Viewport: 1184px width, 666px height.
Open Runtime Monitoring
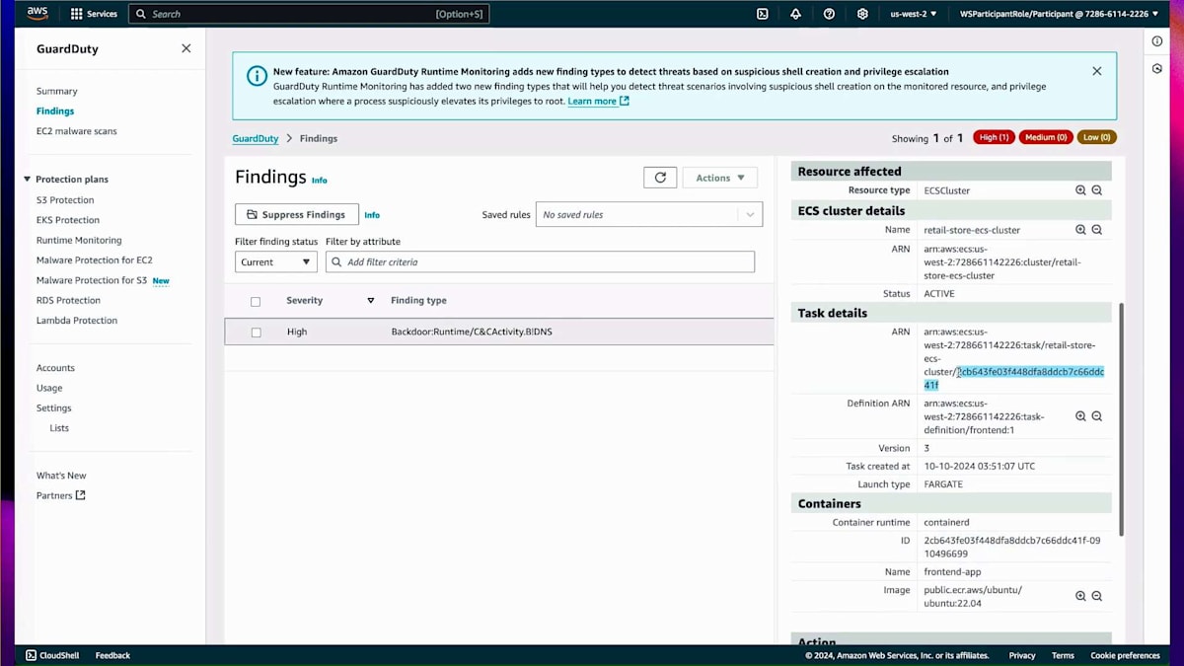click(x=79, y=240)
